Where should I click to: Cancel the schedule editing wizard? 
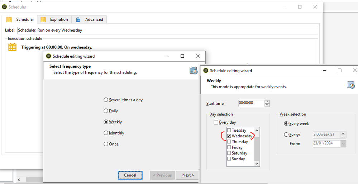(x=130, y=175)
